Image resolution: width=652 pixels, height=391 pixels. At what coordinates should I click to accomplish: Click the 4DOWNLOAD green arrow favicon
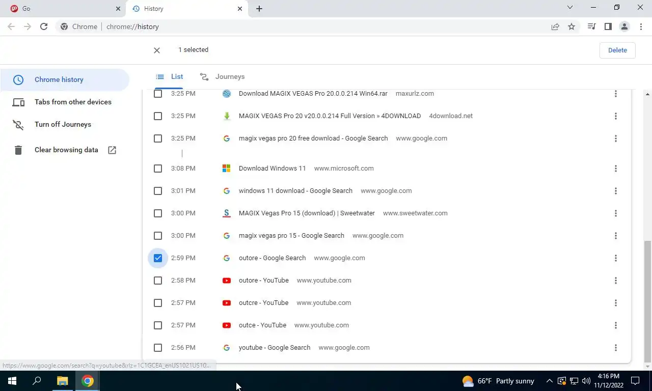[x=227, y=116]
